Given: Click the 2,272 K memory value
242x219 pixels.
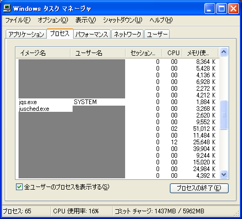Looking at the screenshot, I should [x=206, y=89].
